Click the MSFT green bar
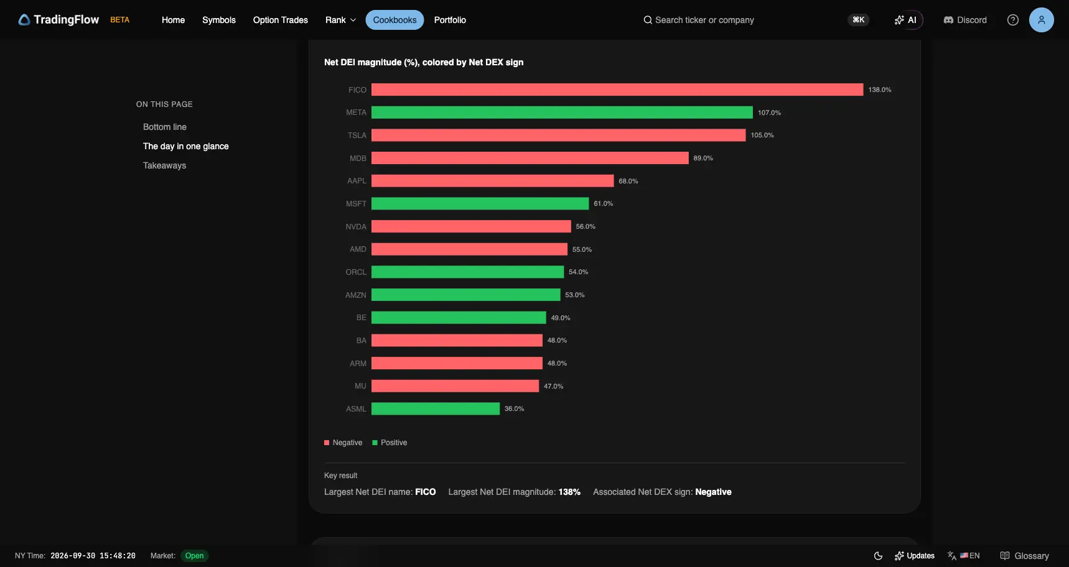The height and width of the screenshot is (567, 1069). [480, 203]
